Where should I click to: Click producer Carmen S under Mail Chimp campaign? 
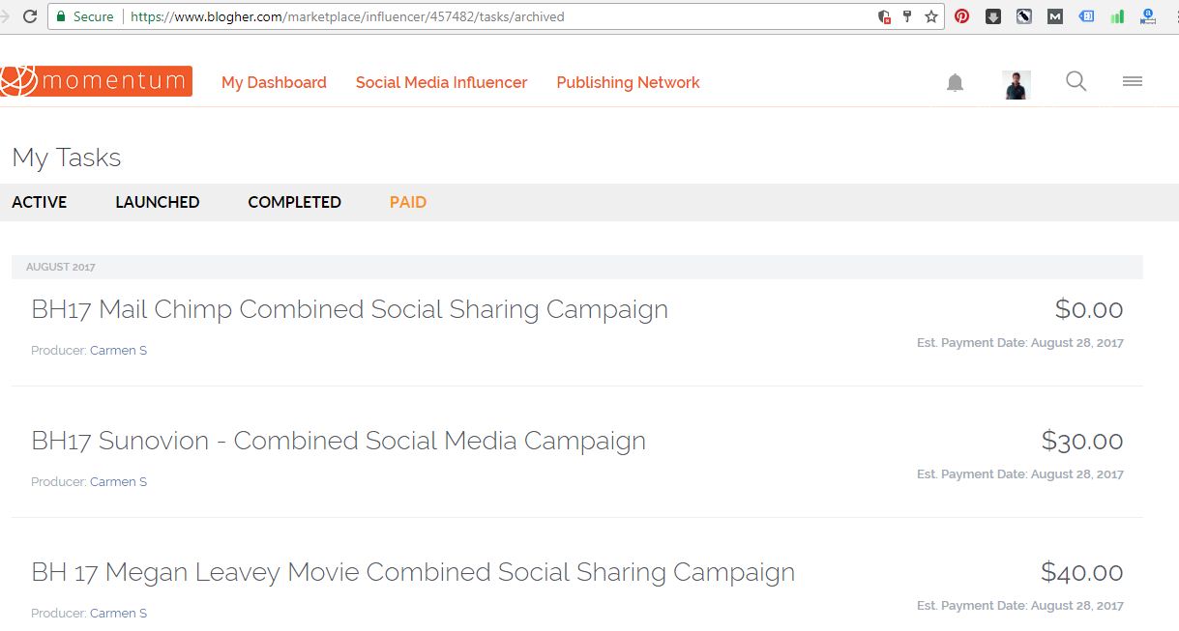point(118,351)
